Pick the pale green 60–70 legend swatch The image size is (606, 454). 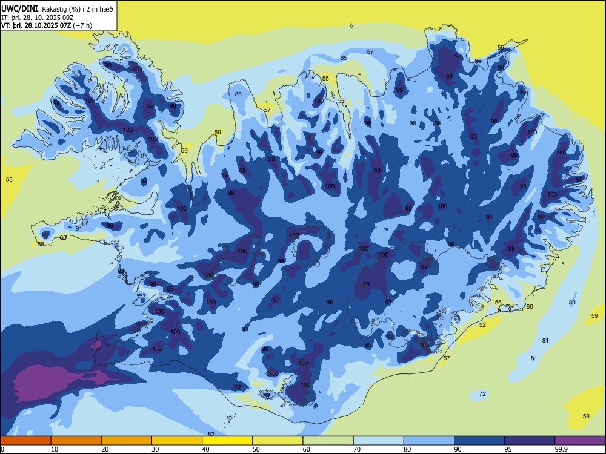tap(328, 441)
